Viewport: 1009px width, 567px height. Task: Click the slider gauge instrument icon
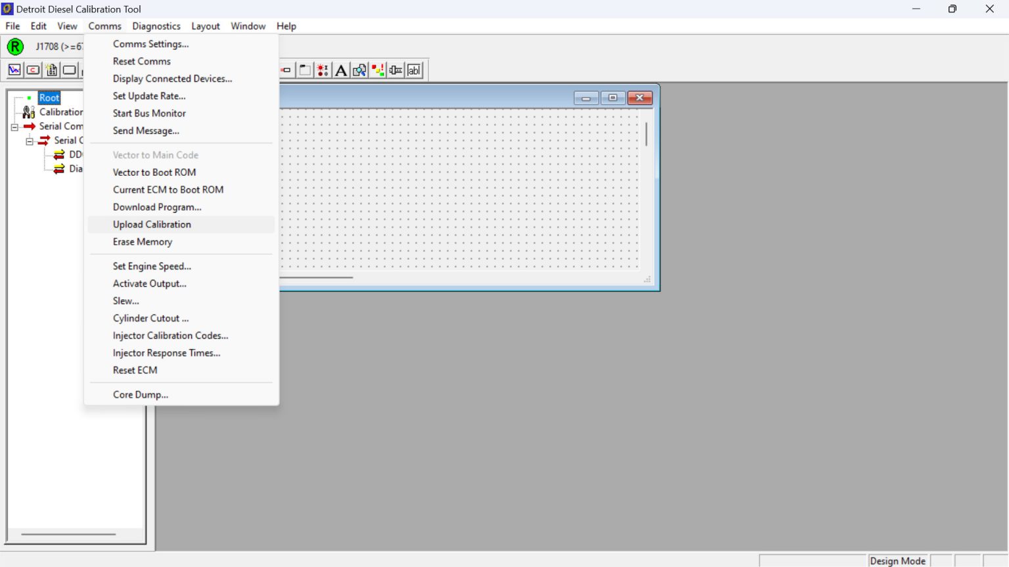point(395,70)
